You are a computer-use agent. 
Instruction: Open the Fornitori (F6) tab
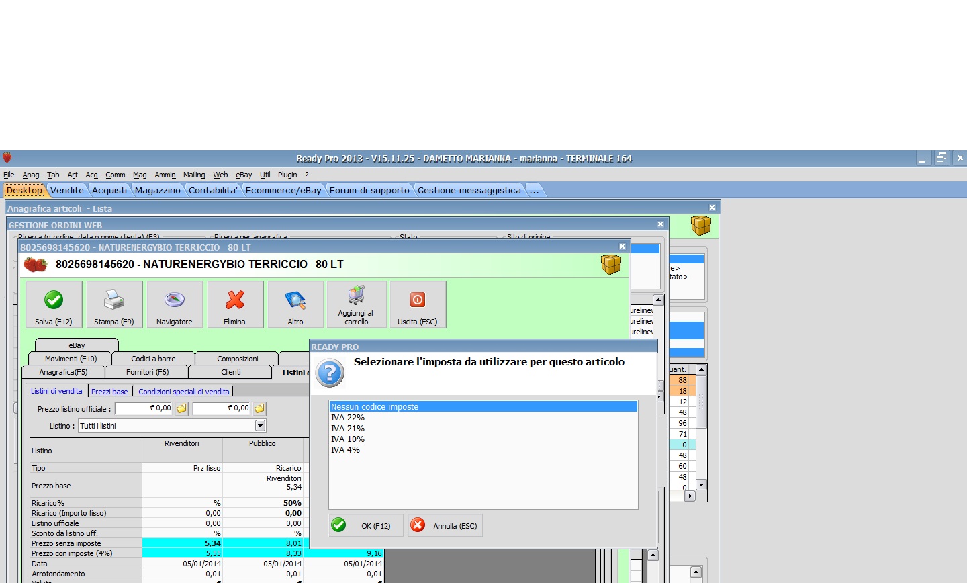pos(148,372)
